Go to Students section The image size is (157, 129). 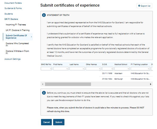9,14
